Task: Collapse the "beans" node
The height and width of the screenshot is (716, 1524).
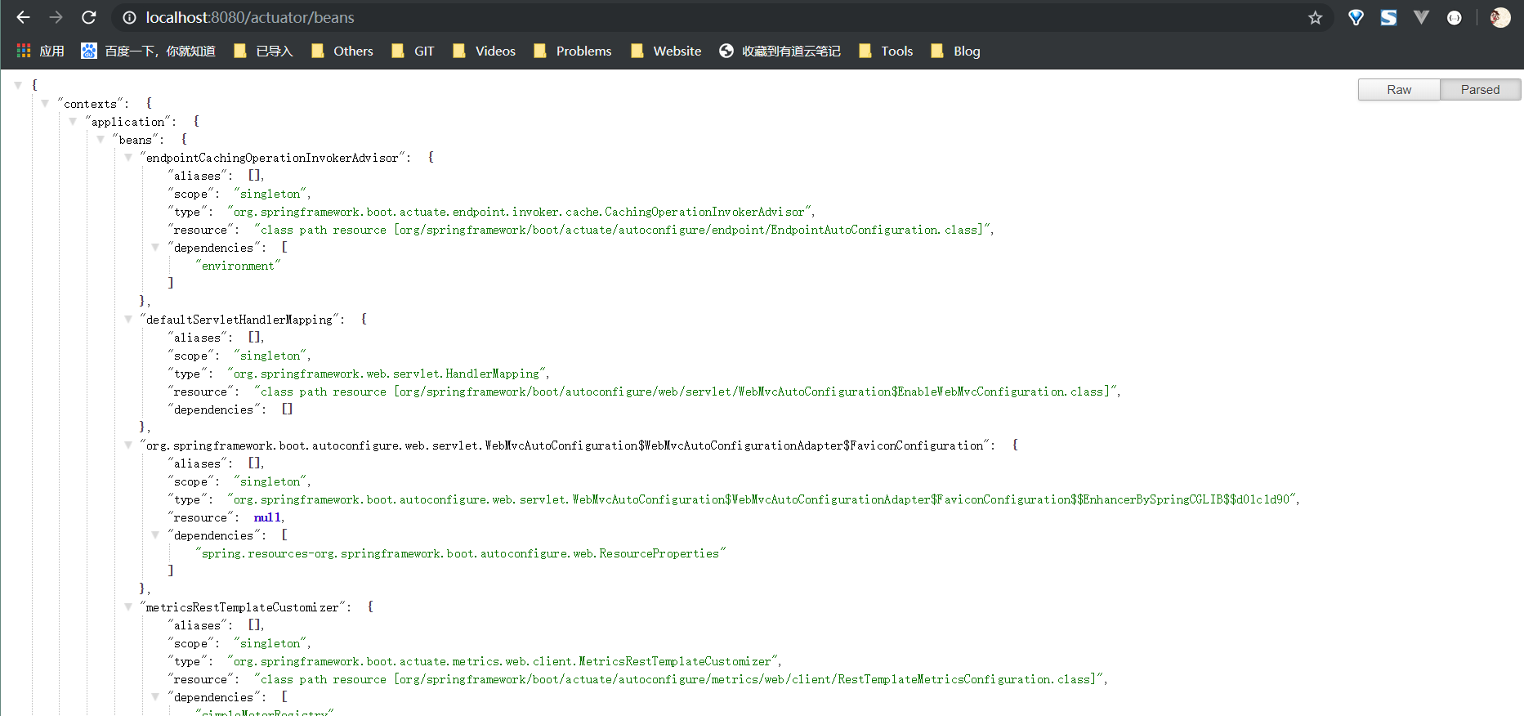Action: [x=101, y=139]
